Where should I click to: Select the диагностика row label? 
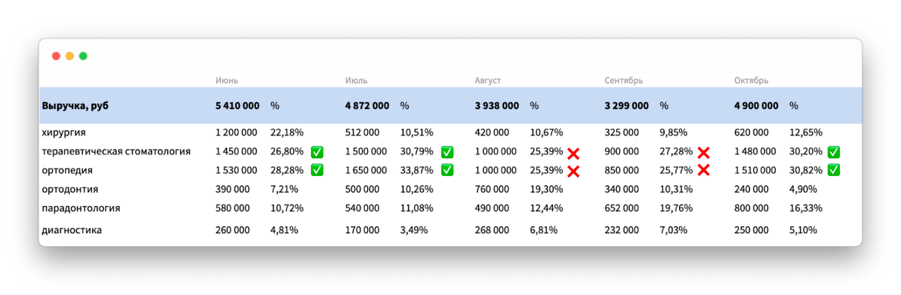[72, 230]
